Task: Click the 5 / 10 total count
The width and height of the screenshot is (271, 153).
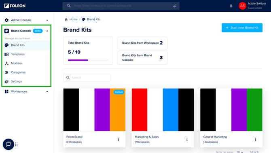Action: point(74,52)
